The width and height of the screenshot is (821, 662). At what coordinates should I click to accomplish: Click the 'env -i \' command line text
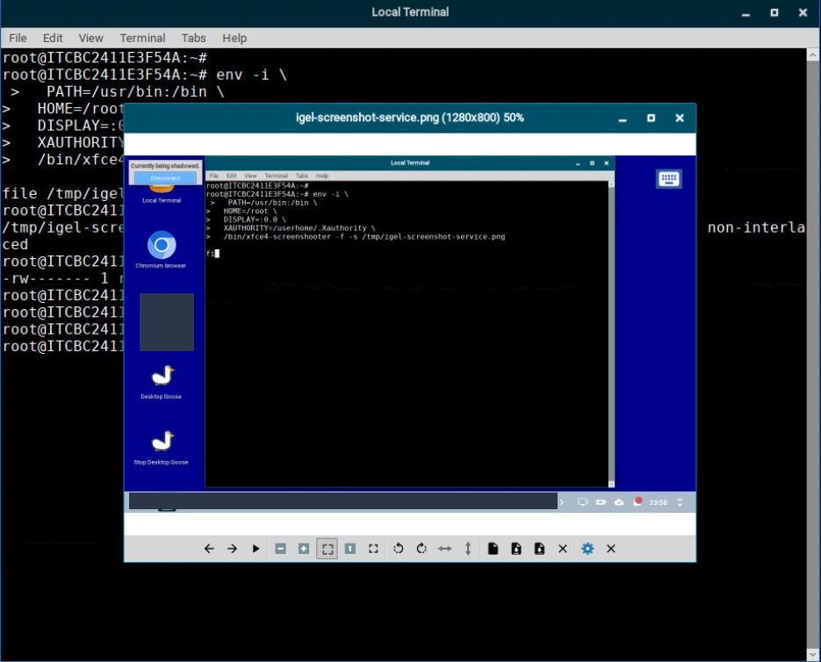coord(251,75)
